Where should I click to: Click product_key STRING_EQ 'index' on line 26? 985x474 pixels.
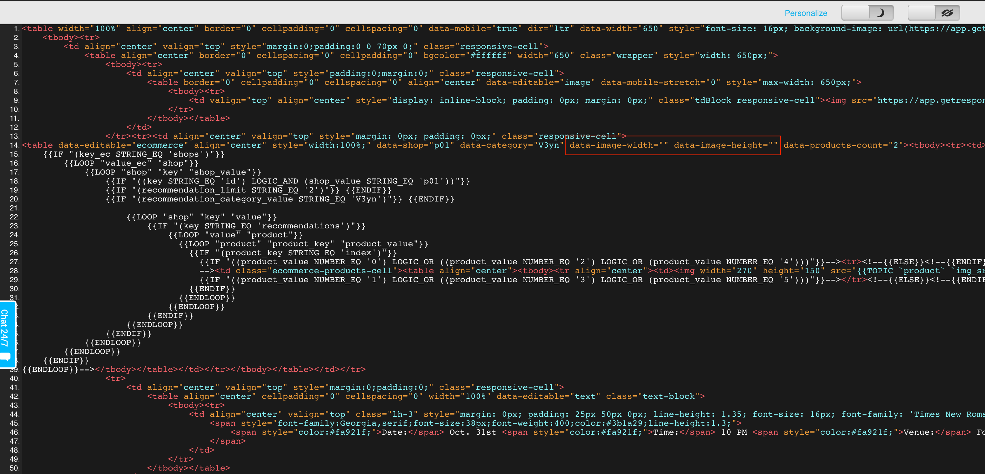click(301, 253)
